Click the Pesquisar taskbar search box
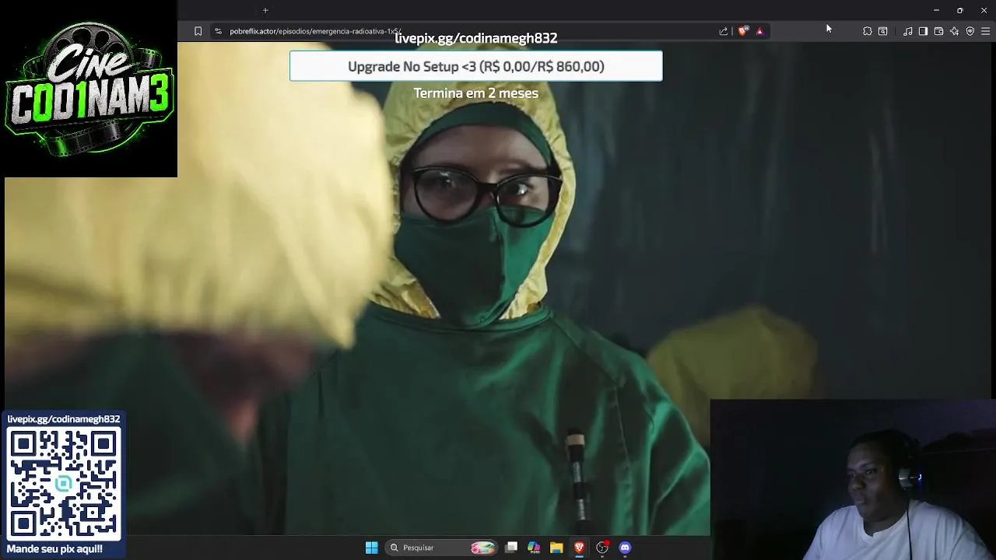The width and height of the screenshot is (996, 560). (x=442, y=548)
